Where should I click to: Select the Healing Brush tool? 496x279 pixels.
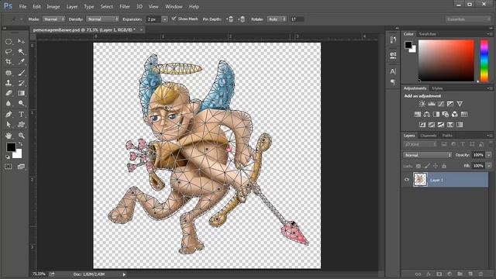pyautogui.click(x=9, y=73)
